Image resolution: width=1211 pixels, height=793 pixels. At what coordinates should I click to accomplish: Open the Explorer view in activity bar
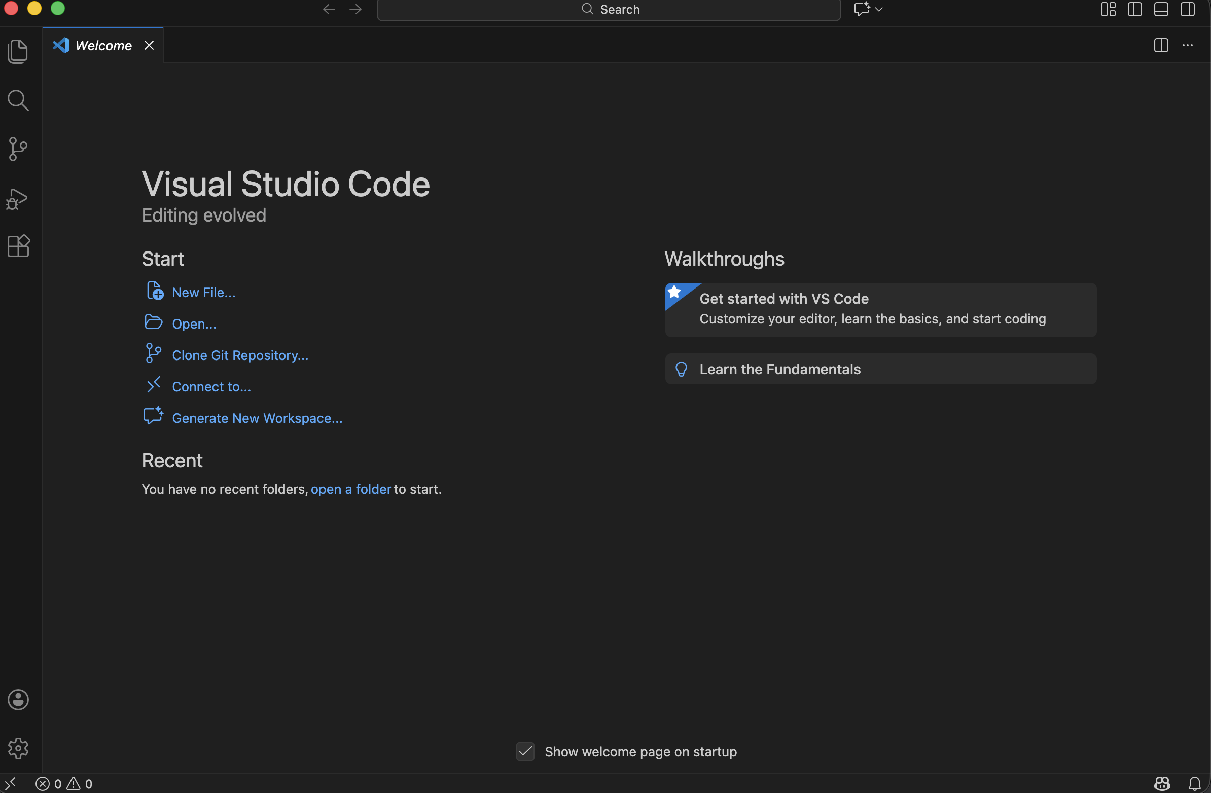tap(18, 51)
